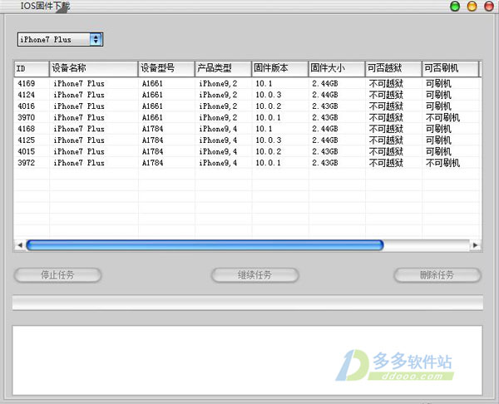
Task: Open the iPhone7 Plus device dropdown
Action: pyautogui.click(x=60, y=39)
